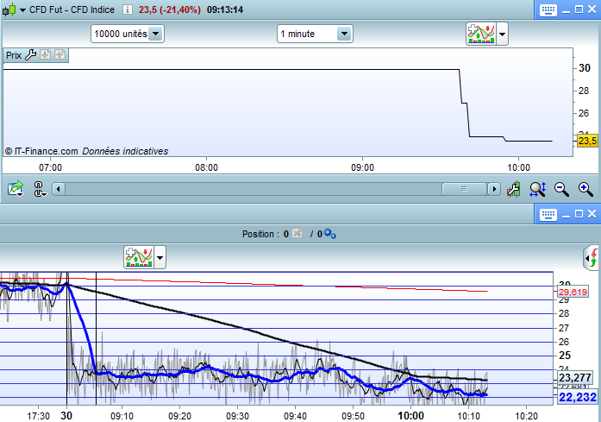Open position settings gears icon

(x=329, y=233)
